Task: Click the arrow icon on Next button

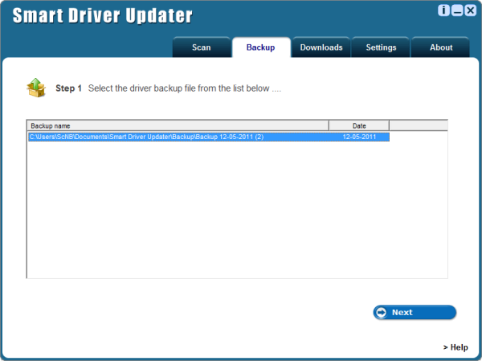Action: coord(381,313)
